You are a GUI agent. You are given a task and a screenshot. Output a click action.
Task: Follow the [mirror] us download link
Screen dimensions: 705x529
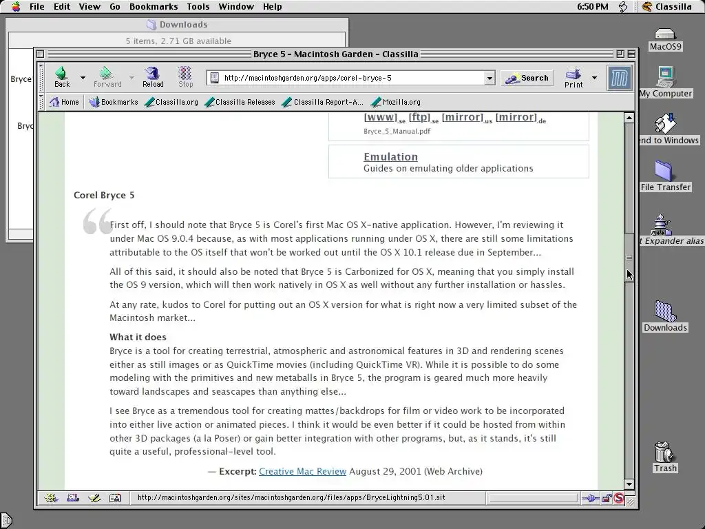tap(462, 117)
